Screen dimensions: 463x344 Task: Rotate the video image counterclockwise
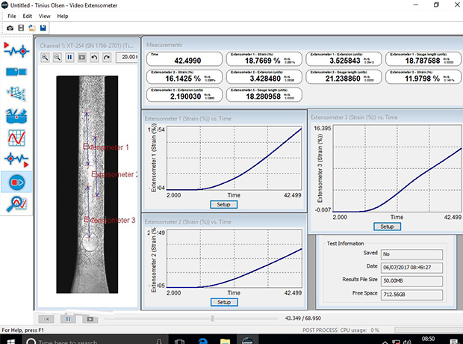click(93, 57)
